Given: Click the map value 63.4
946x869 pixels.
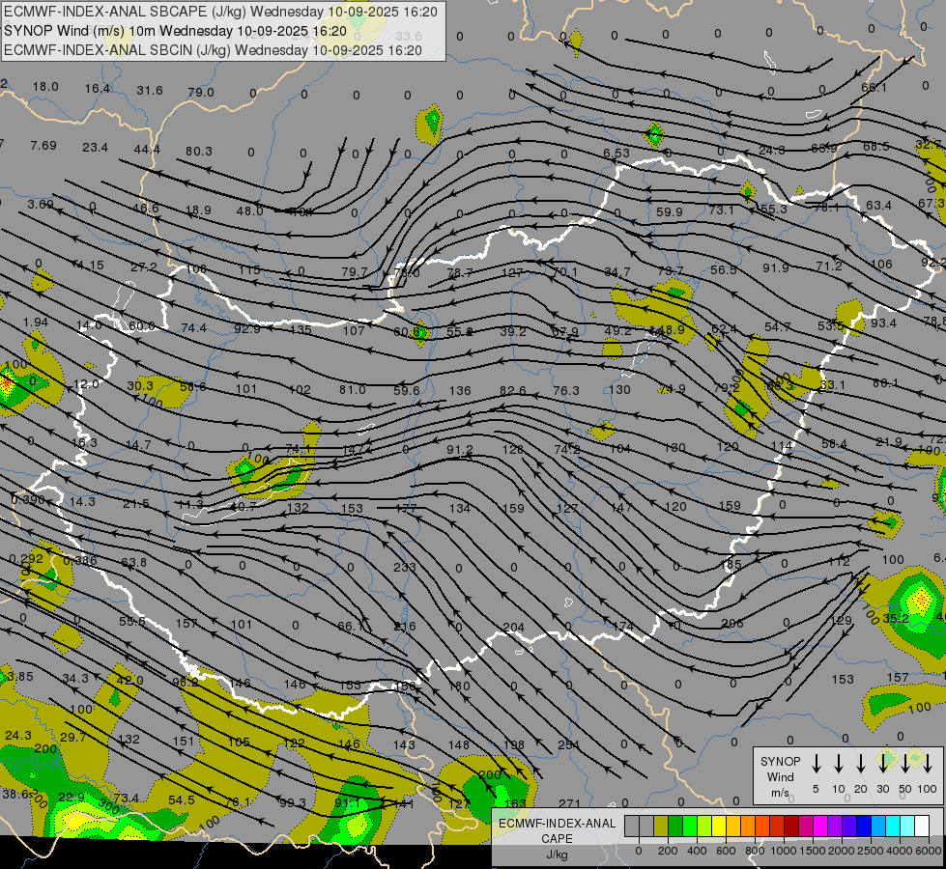Looking at the screenshot, I should pyautogui.click(x=878, y=205).
